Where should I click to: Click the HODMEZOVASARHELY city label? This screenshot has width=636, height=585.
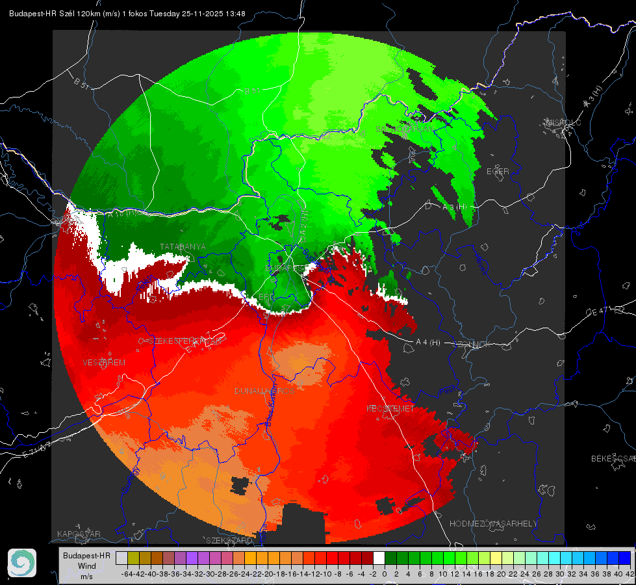493,524
